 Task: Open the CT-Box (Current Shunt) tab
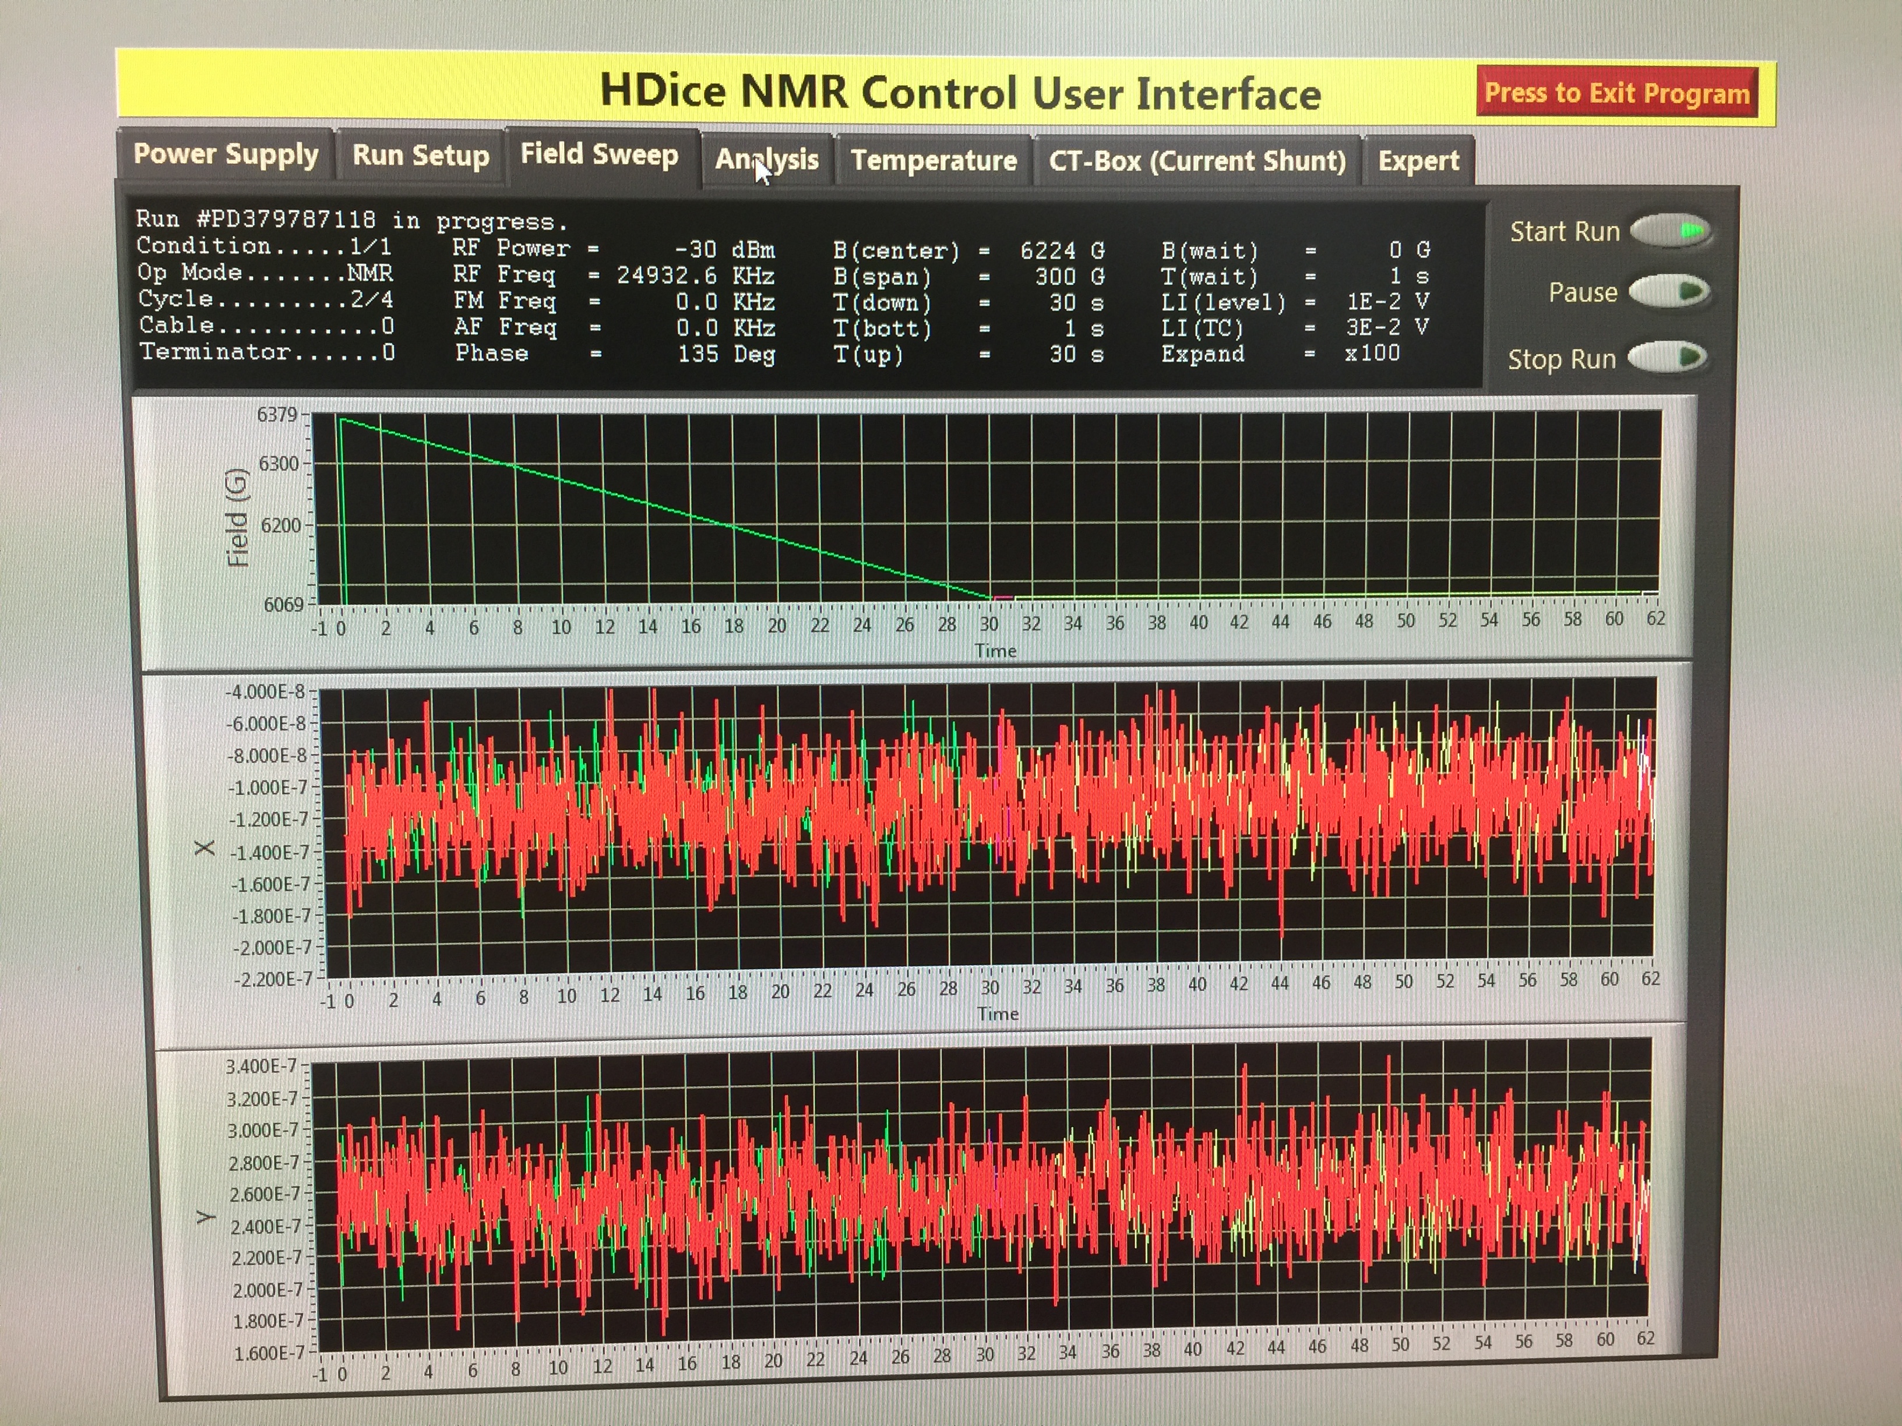(1197, 161)
